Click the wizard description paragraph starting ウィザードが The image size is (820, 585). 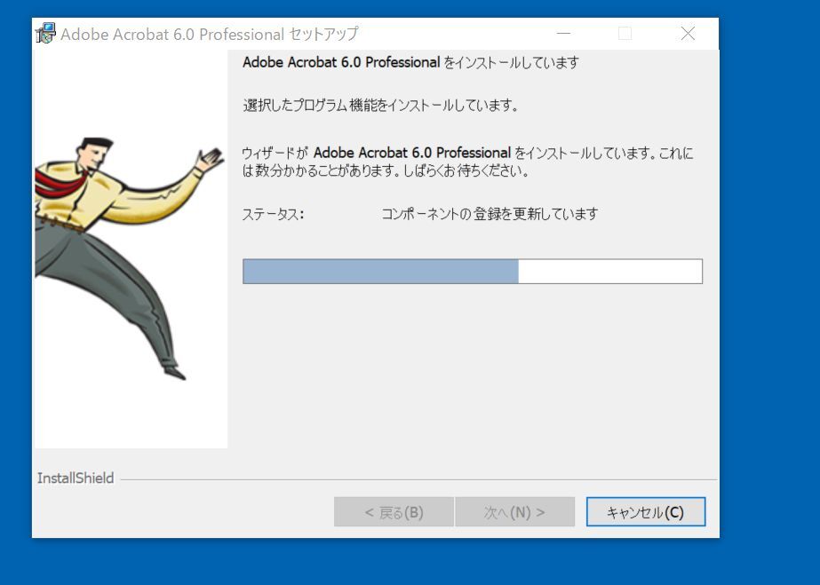coord(467,162)
